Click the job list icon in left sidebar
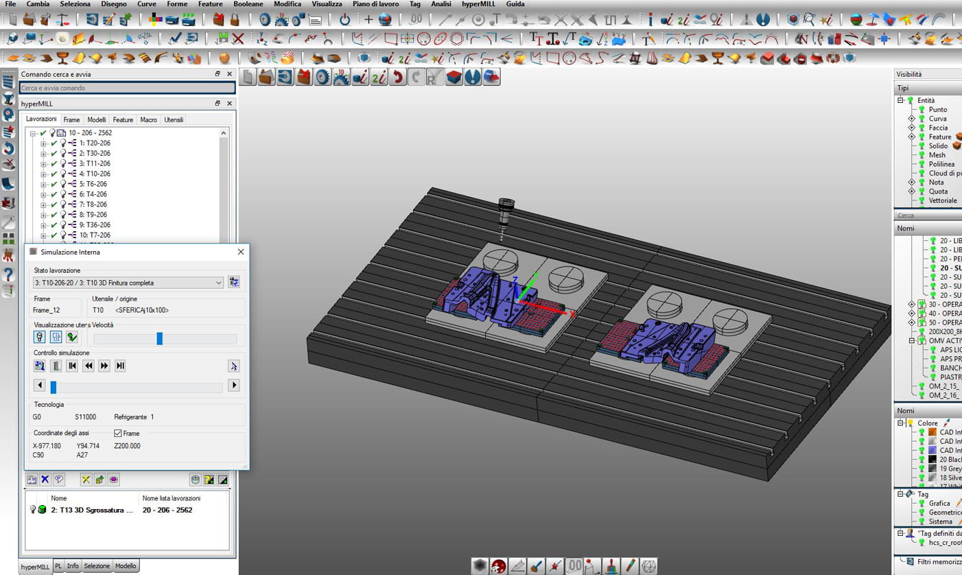The width and height of the screenshot is (962, 575). [8, 83]
